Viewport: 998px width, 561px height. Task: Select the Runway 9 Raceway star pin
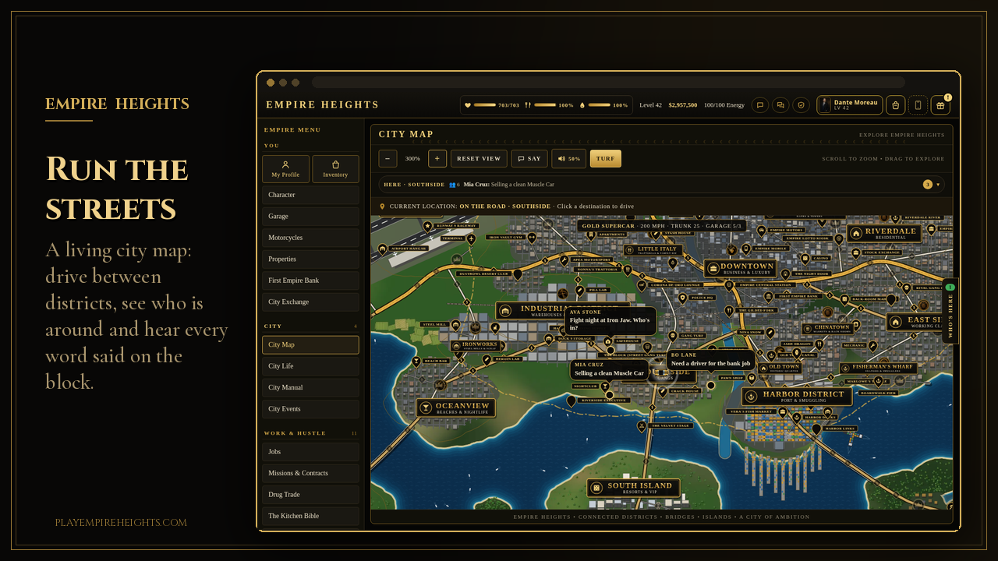pyautogui.click(x=428, y=226)
